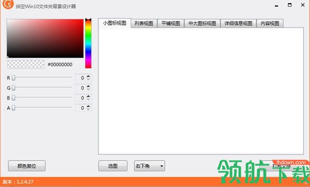Click the B channel slider handle
Viewport: 310px width, 187px height.
tap(13, 98)
